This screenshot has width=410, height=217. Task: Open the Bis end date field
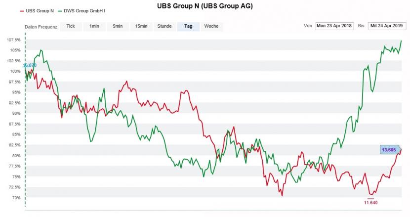[x=387, y=26]
